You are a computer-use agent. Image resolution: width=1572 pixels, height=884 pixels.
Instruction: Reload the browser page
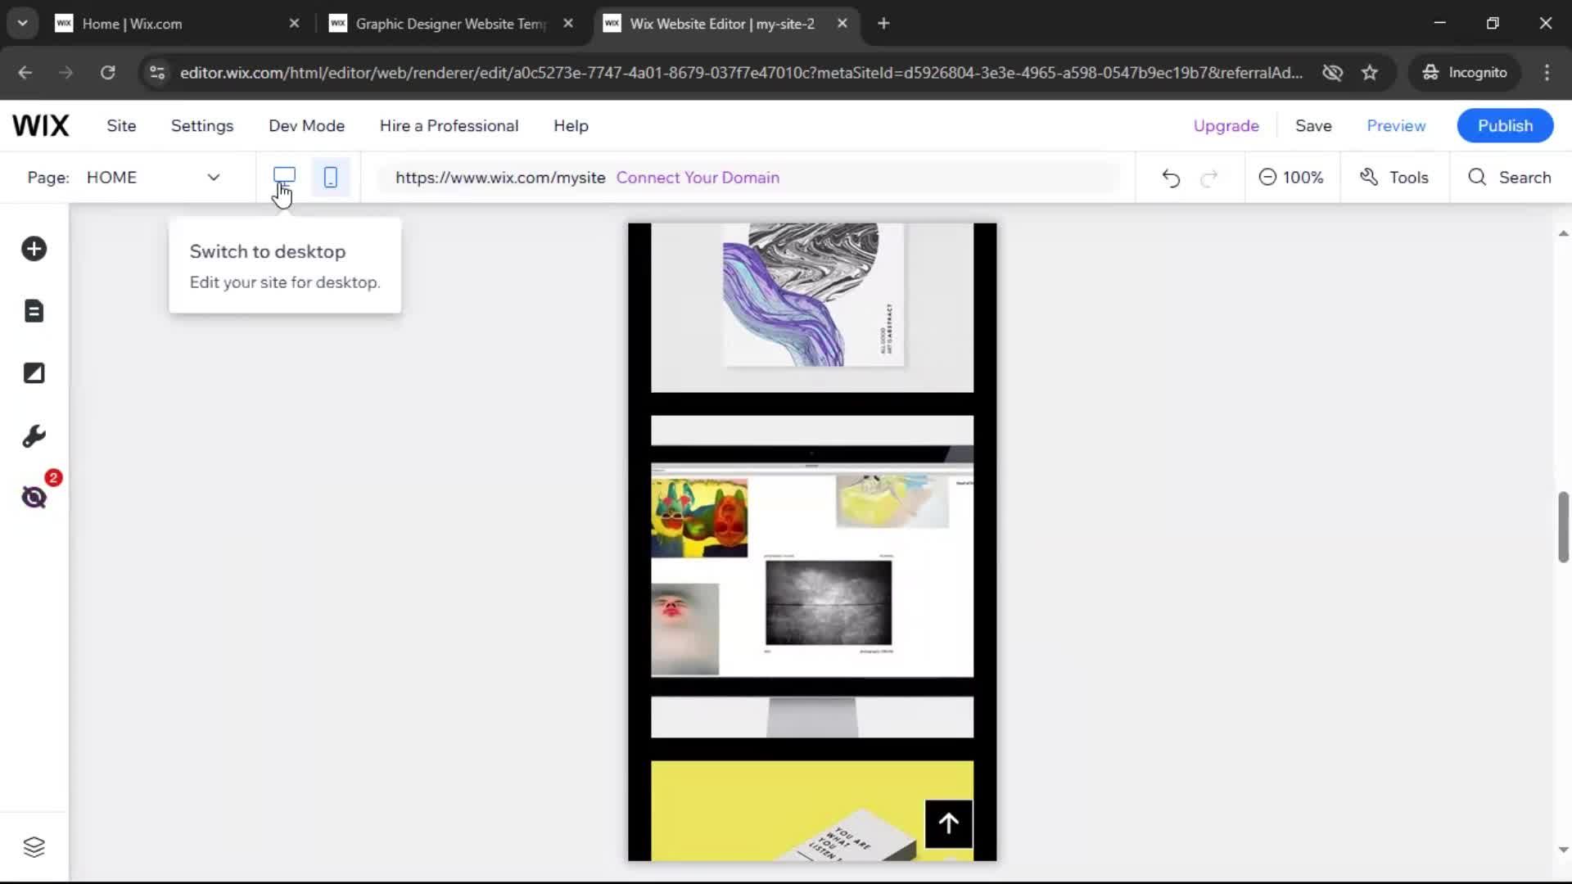pyautogui.click(x=107, y=73)
